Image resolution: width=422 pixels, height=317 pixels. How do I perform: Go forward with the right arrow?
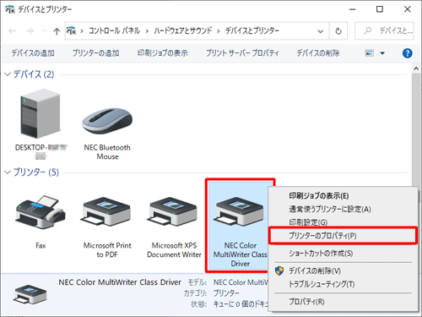(30, 31)
